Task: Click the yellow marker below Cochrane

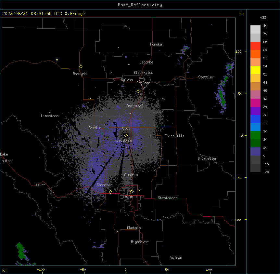Action: coord(110,192)
